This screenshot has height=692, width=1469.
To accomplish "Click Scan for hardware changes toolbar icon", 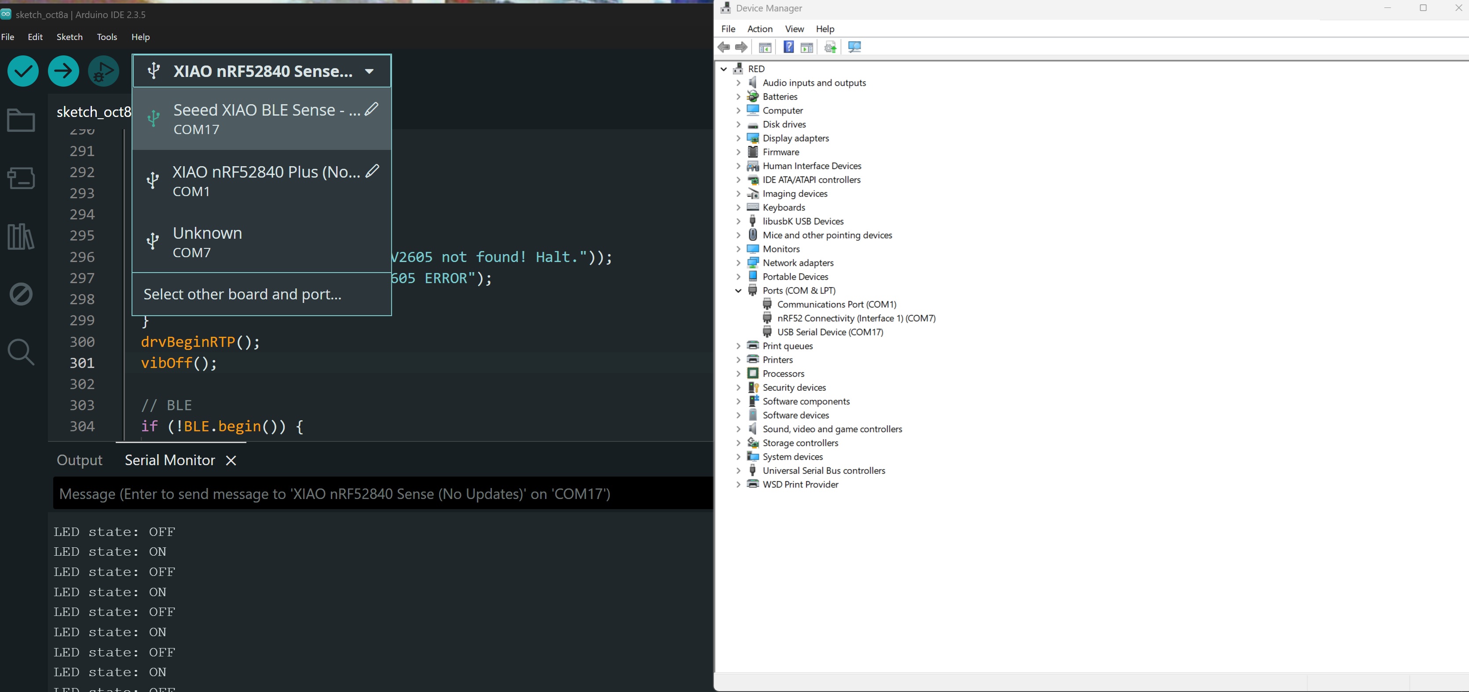I will [854, 47].
